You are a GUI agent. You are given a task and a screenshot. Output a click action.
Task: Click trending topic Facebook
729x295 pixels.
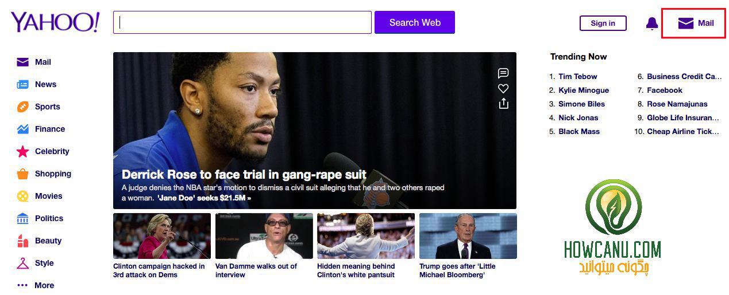coord(665,90)
